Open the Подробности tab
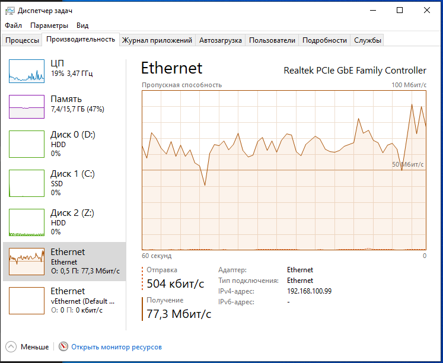443x363 pixels. tap(324, 40)
